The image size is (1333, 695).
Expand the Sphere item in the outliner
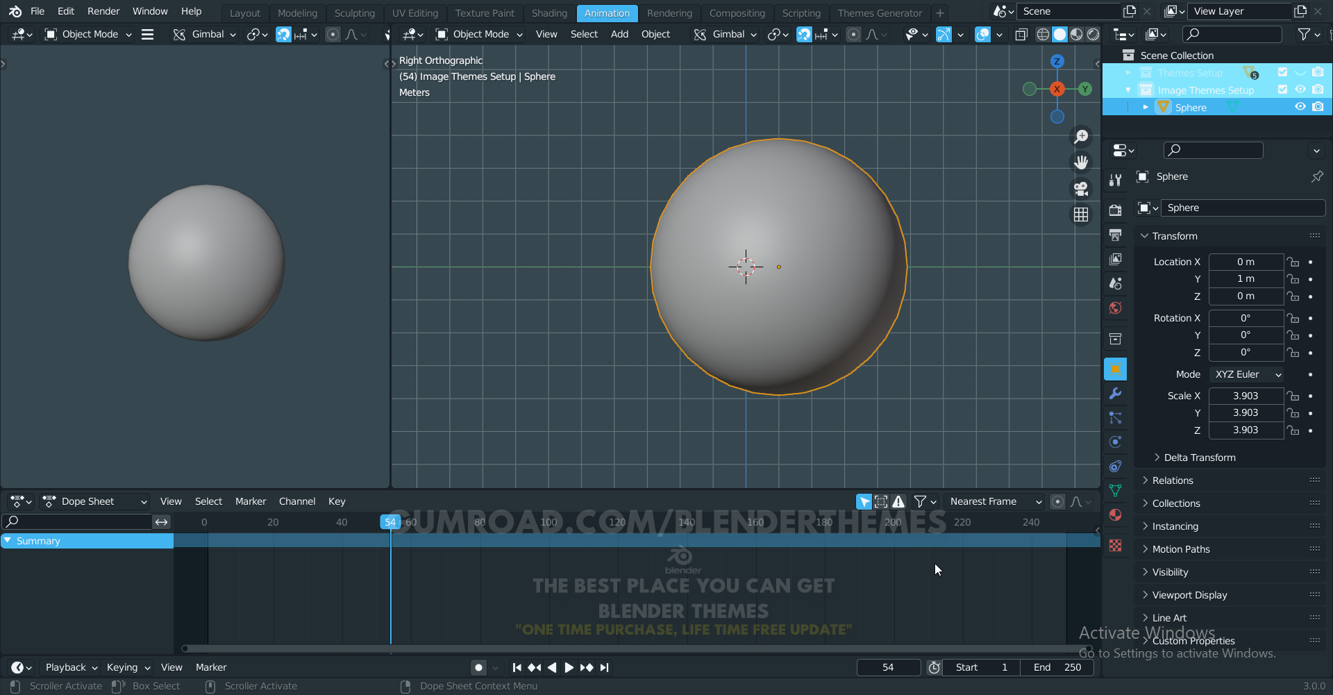(x=1146, y=106)
